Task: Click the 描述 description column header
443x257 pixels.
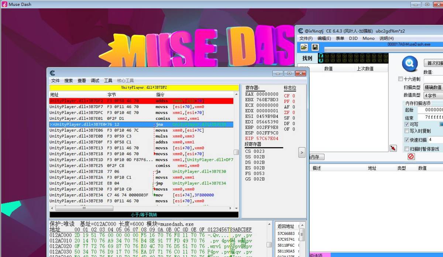Action: pyautogui.click(x=317, y=168)
